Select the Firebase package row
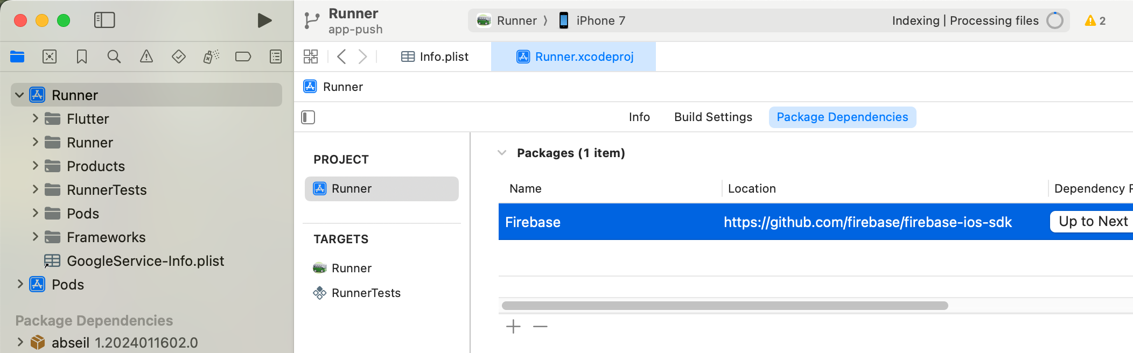 815,222
